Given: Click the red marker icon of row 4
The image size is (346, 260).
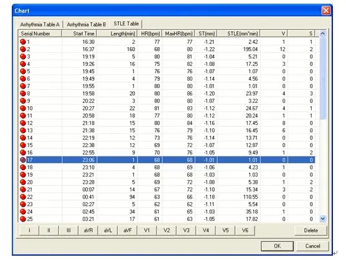Looking at the screenshot, I should (x=23, y=64).
